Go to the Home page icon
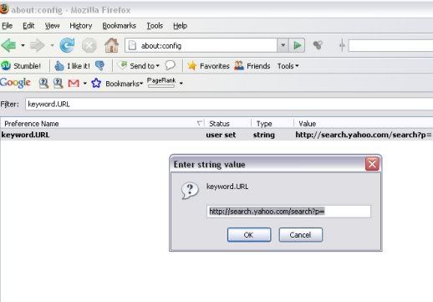This screenshot has width=433, height=302. 111,45
